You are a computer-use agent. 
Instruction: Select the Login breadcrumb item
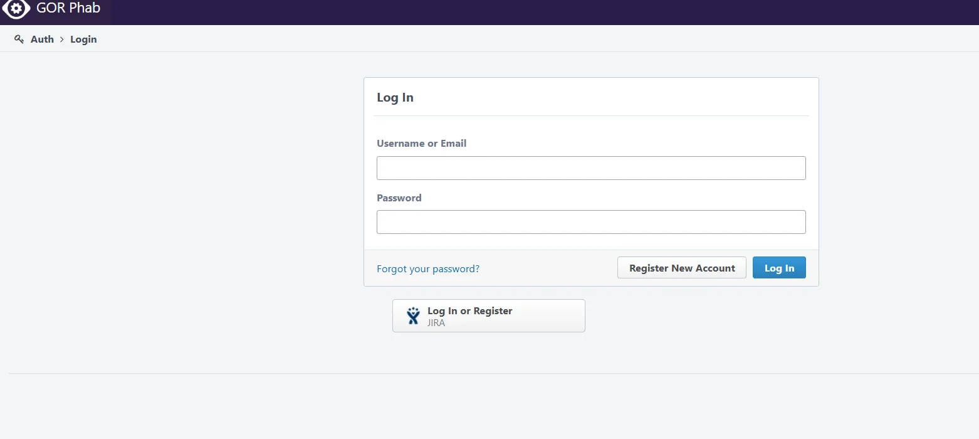[x=83, y=40]
